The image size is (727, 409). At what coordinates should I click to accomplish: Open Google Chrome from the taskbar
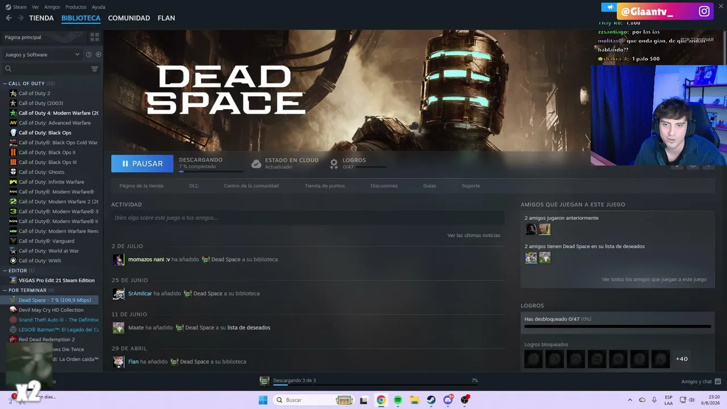pos(381,400)
